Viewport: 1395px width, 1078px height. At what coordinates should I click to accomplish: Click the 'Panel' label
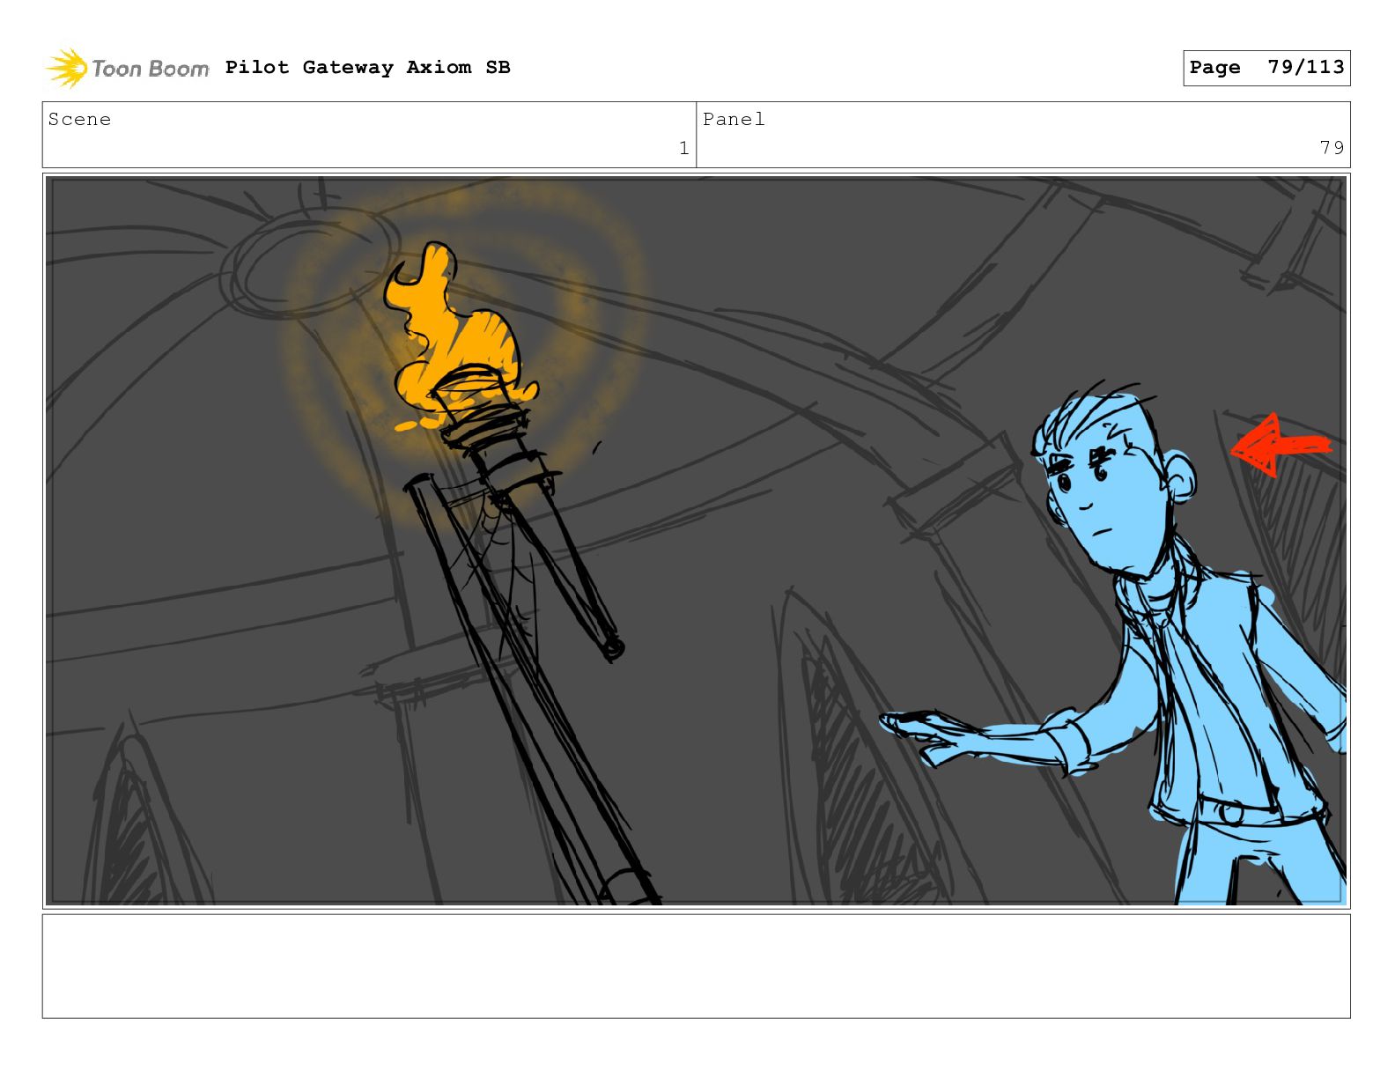[x=734, y=119]
